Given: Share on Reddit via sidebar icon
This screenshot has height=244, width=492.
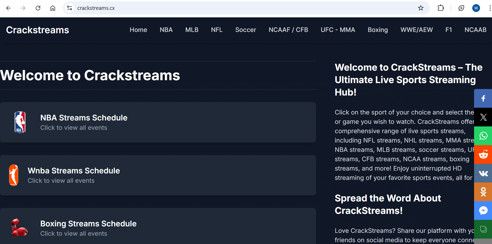Looking at the screenshot, I should click(483, 154).
